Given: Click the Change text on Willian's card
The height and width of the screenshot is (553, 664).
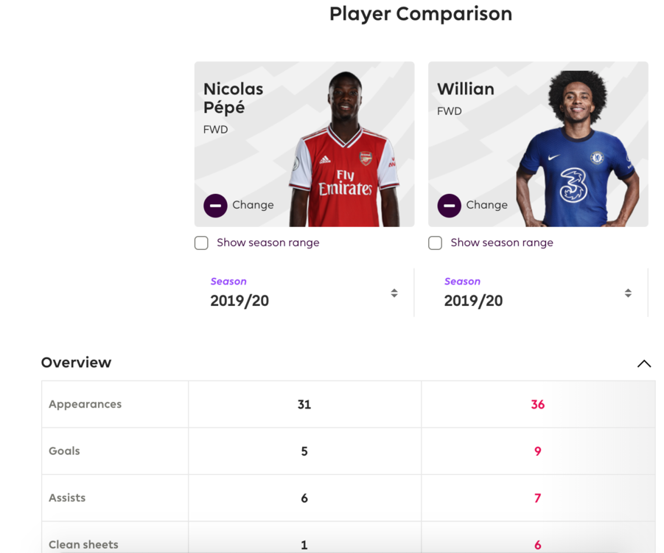Looking at the screenshot, I should [x=486, y=205].
